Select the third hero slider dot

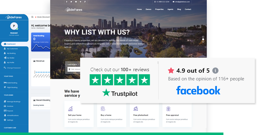click(203, 42)
